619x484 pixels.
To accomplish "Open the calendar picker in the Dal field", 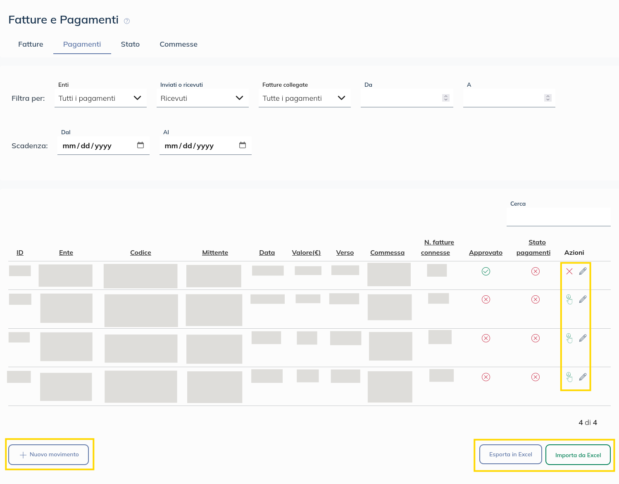I will click(140, 145).
